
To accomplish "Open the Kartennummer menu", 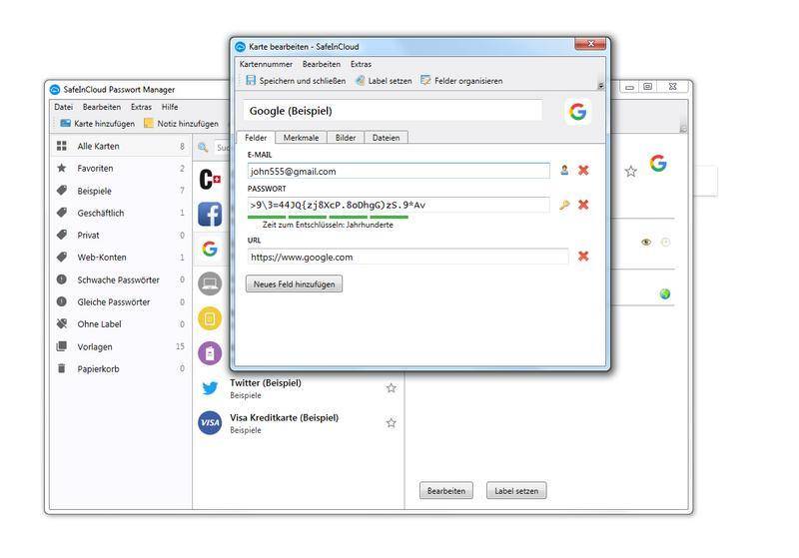I will (x=266, y=64).
